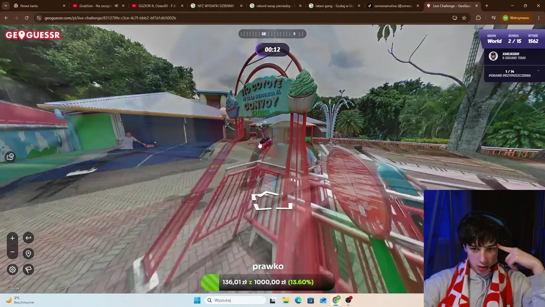Open Microsoft Store from the taskbar
Screen dimensions: 545x307
tap(310, 300)
